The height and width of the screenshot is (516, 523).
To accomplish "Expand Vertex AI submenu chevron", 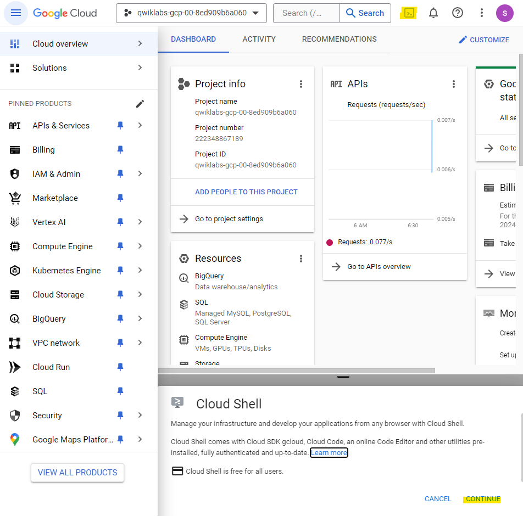I will click(140, 222).
